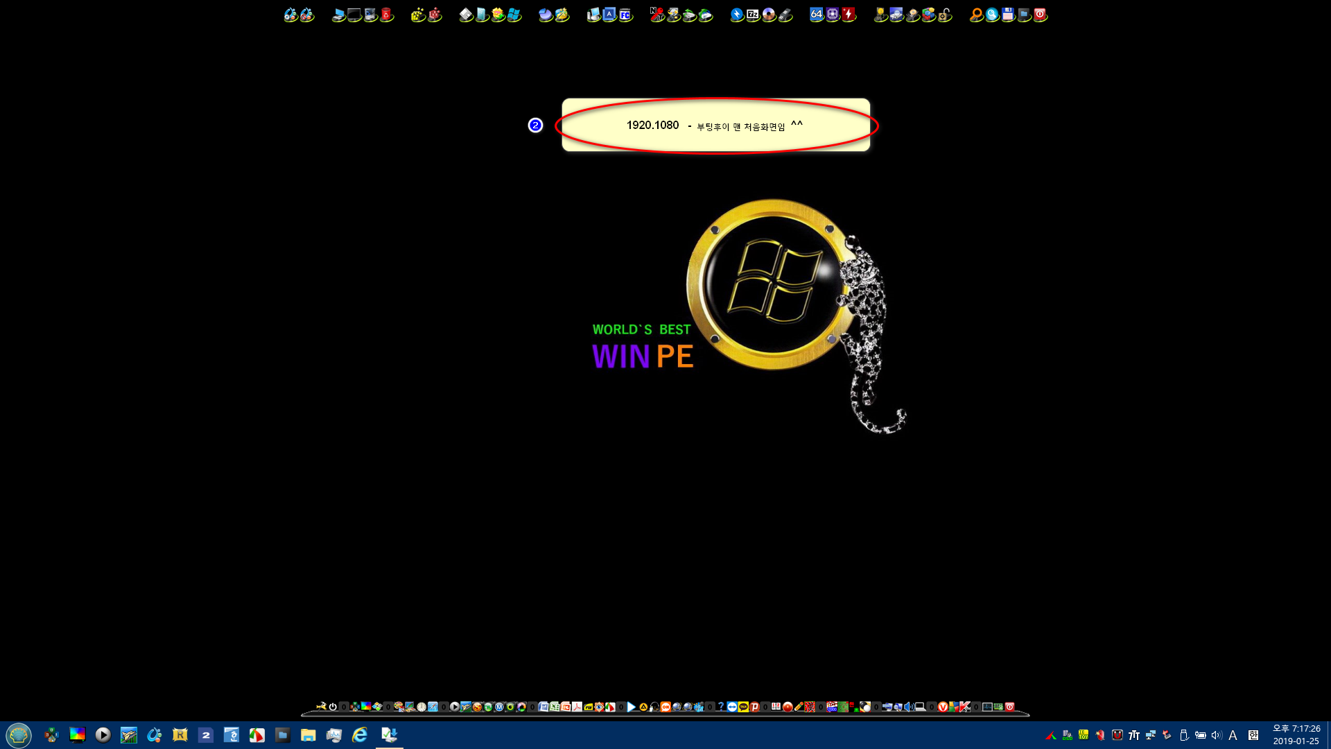
Task: Open the pie chart partition icon
Action: (546, 15)
